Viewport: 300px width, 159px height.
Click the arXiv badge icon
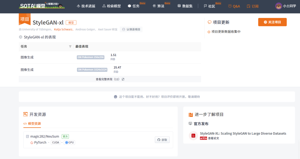tap(203, 138)
